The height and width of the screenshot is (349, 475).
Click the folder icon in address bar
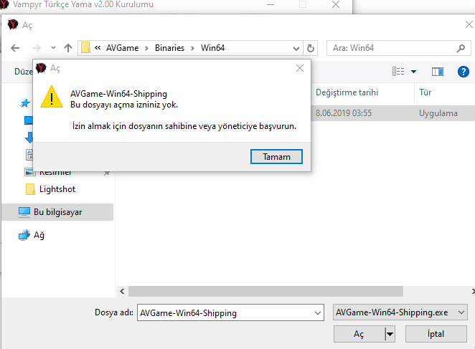[85, 47]
